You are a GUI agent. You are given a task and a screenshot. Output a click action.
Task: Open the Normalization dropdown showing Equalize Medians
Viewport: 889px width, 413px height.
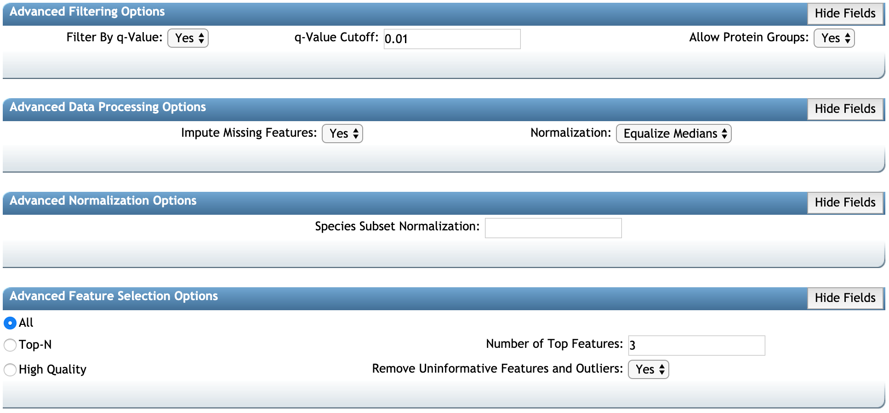coord(673,133)
